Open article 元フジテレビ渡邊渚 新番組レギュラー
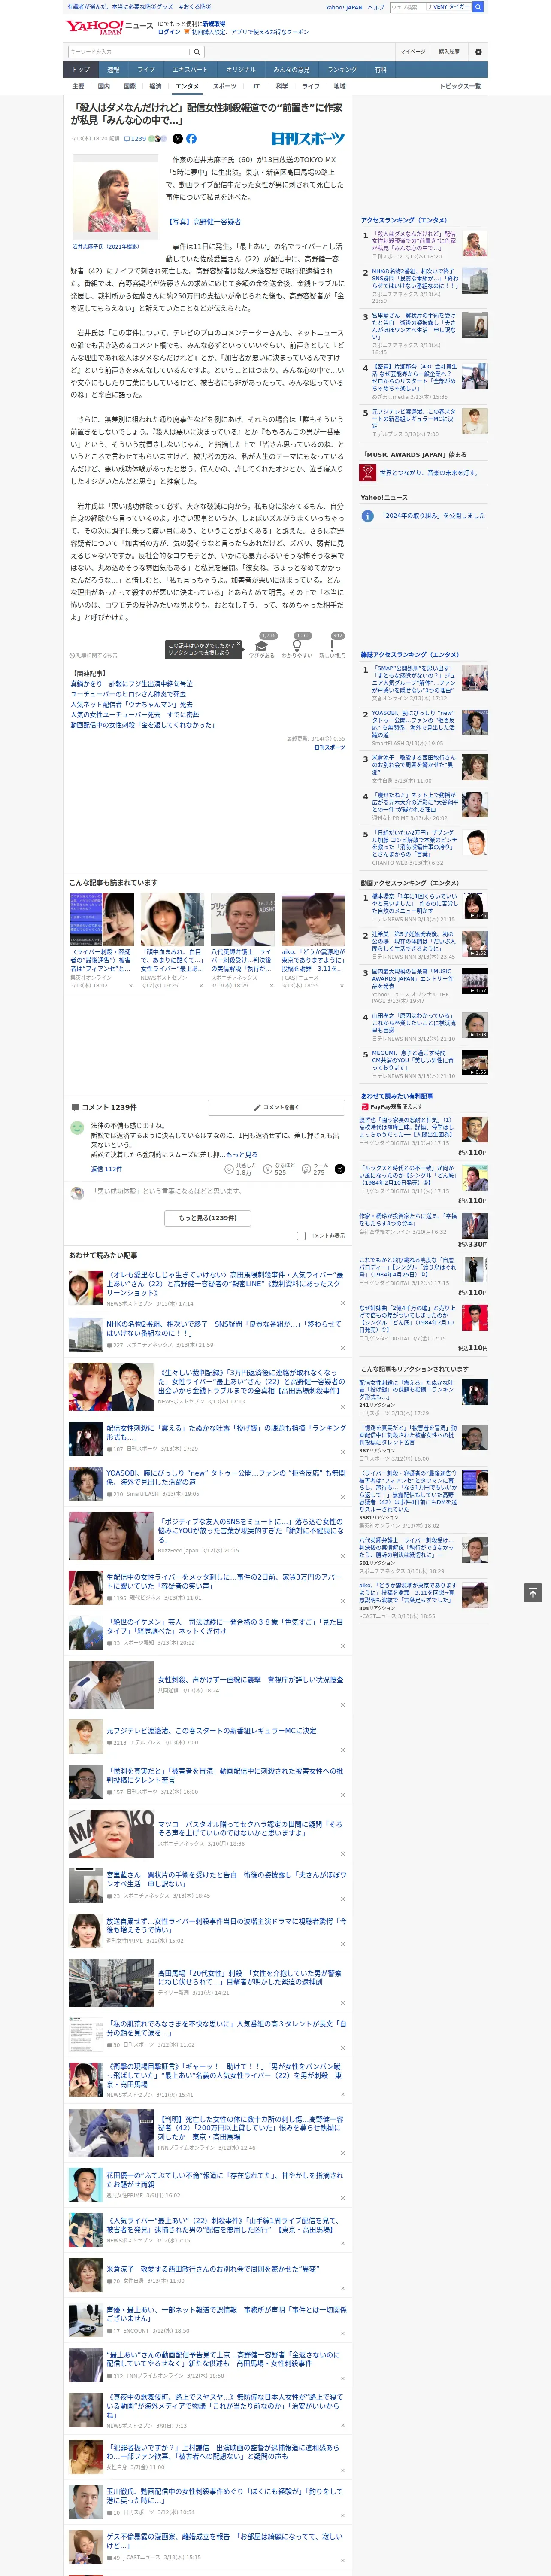This screenshot has height=2576, width=551. (x=211, y=1730)
